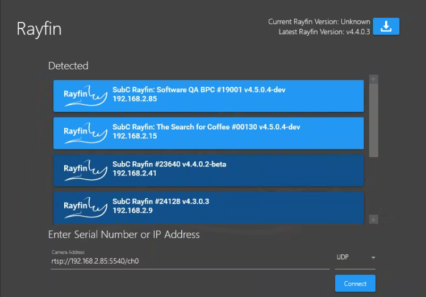426x297 pixels.
Task: Pick SubC Rayfin #24128 v4.3.0.3 title
Action: tap(161, 202)
